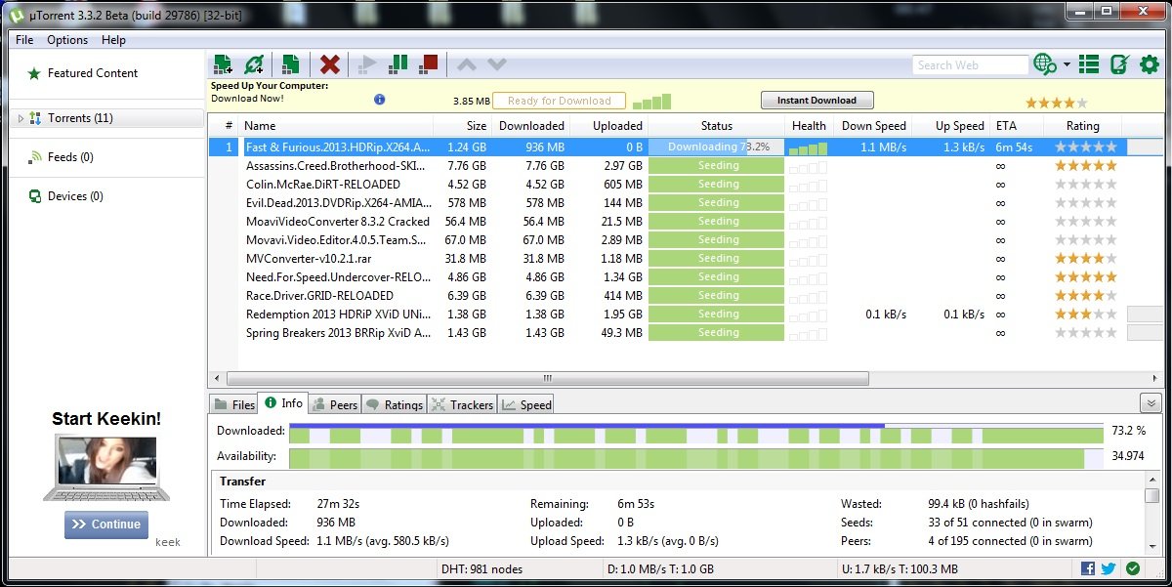This screenshot has width=1172, height=587.
Task: Click the keek ad laptop thumbnail
Action: 105,469
